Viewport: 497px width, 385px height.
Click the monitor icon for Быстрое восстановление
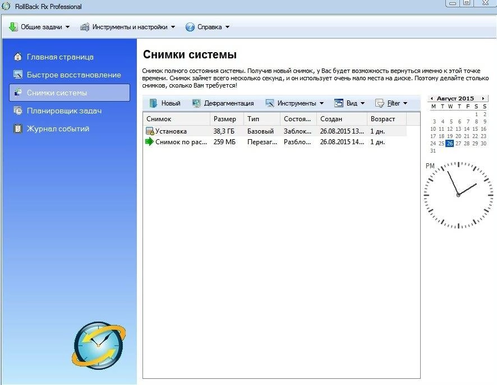pyautogui.click(x=18, y=75)
